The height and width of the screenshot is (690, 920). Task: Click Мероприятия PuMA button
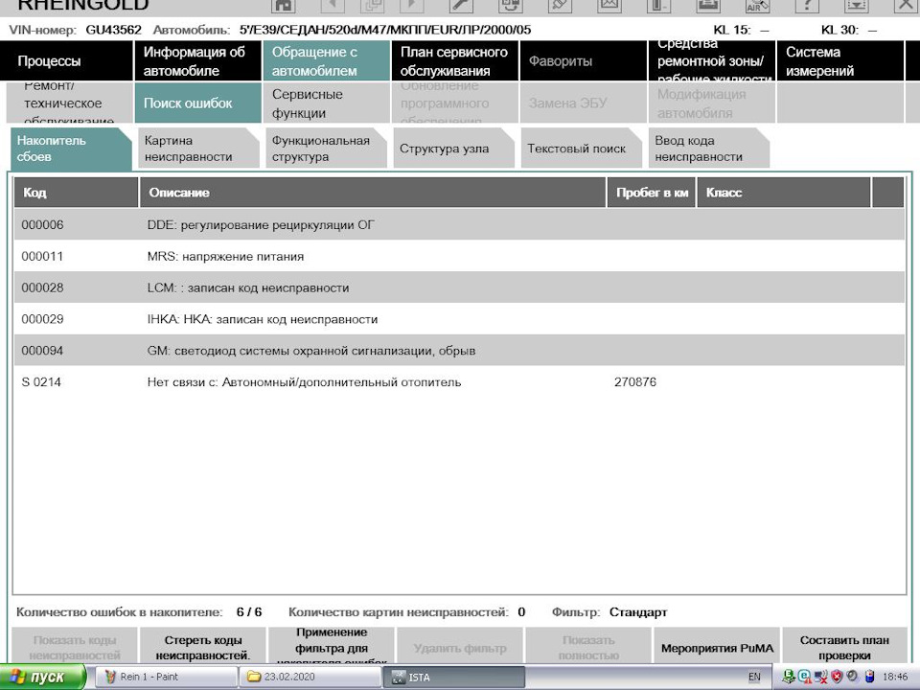717,647
